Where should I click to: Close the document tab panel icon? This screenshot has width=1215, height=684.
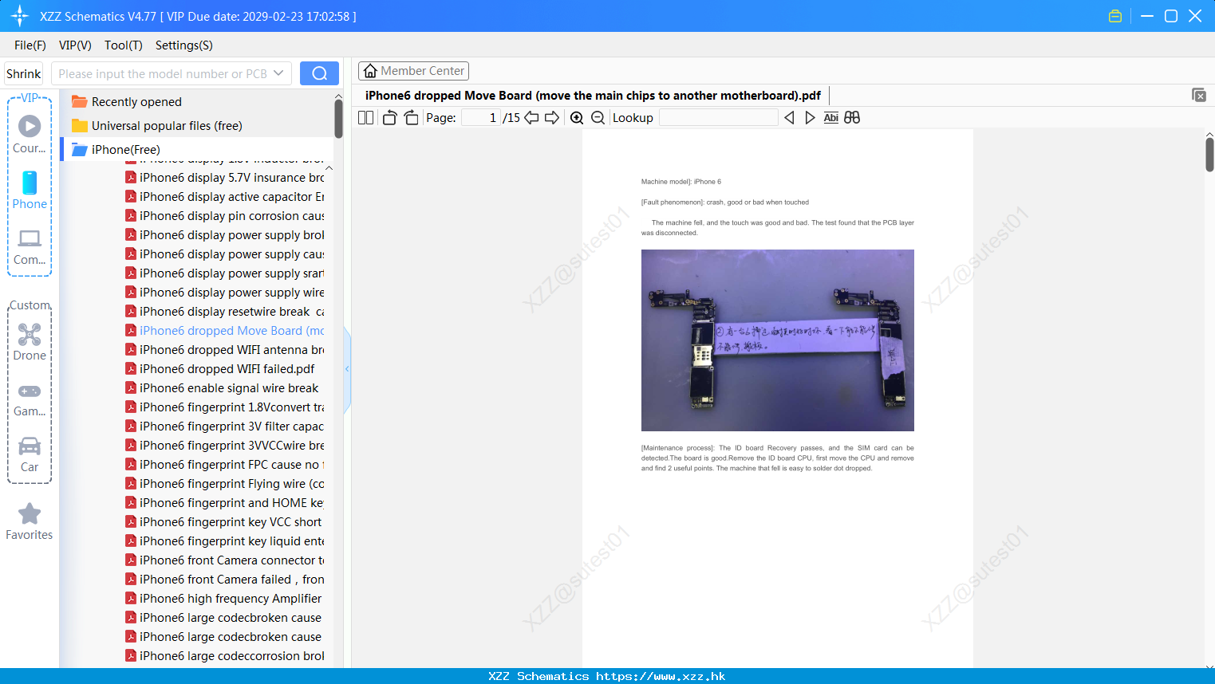click(x=1199, y=95)
